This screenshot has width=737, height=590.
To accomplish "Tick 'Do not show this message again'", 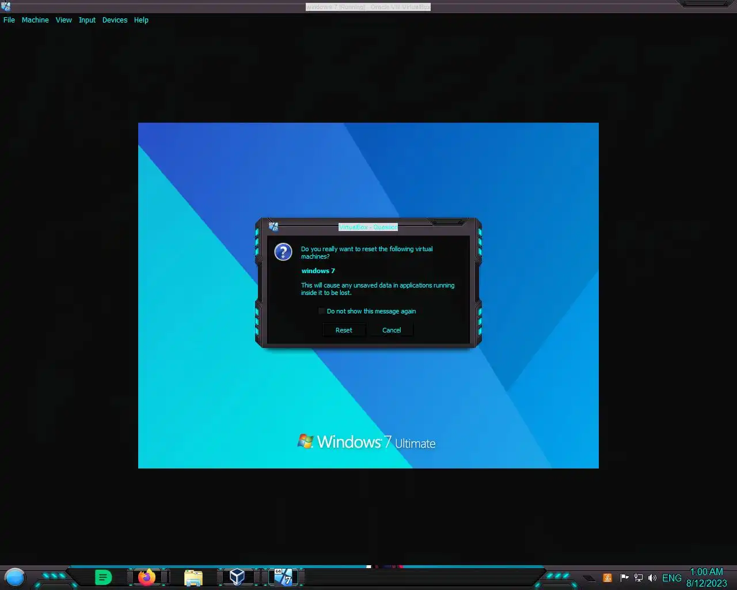I will [x=321, y=311].
